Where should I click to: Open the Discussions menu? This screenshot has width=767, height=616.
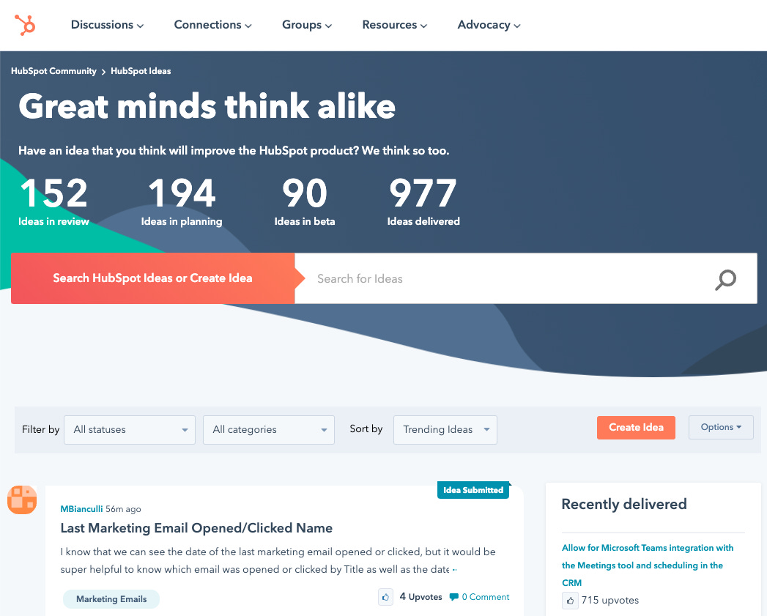tap(107, 25)
